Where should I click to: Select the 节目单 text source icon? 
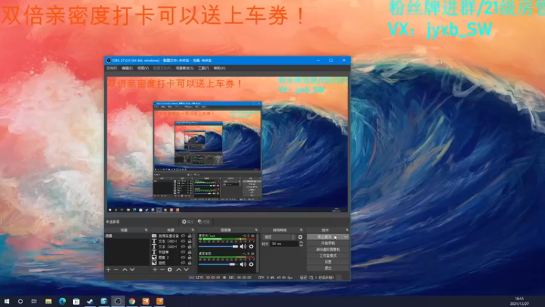point(154,252)
